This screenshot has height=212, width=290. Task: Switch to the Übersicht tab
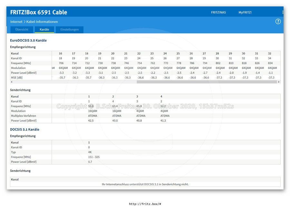click(x=22, y=29)
